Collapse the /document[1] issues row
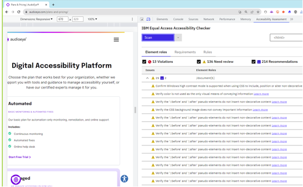The width and height of the screenshot is (303, 187). (x=147, y=78)
